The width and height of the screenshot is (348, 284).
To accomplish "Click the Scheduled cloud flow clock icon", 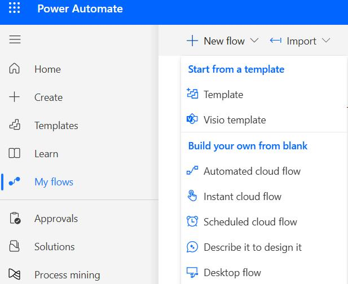I will coord(192,221).
